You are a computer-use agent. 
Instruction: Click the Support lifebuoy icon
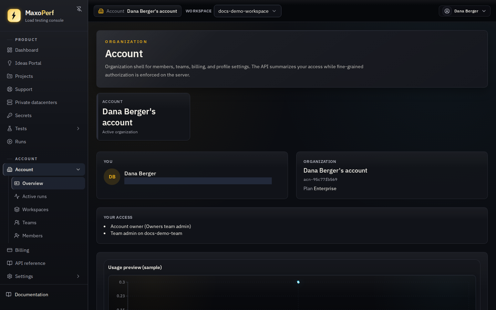coord(10,89)
